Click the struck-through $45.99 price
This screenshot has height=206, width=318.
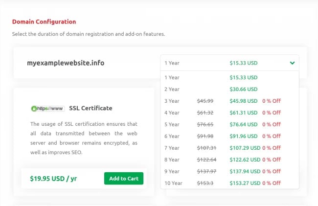click(205, 101)
